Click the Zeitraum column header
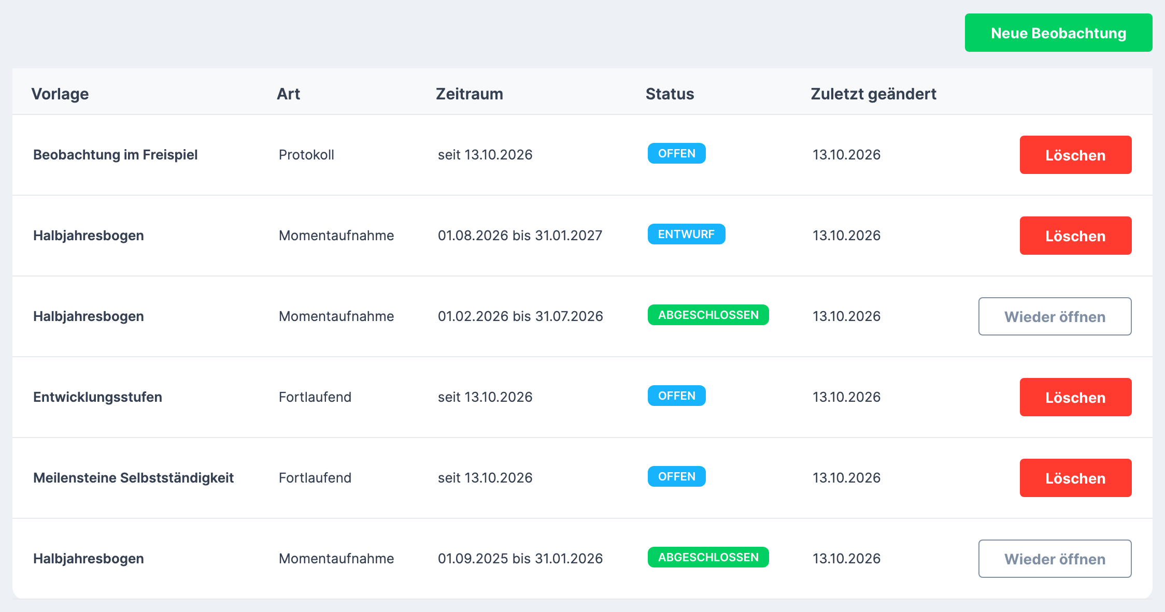This screenshot has height=612, width=1165. pyautogui.click(x=470, y=94)
